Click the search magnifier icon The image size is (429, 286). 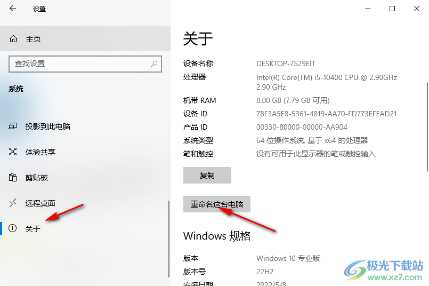point(154,64)
